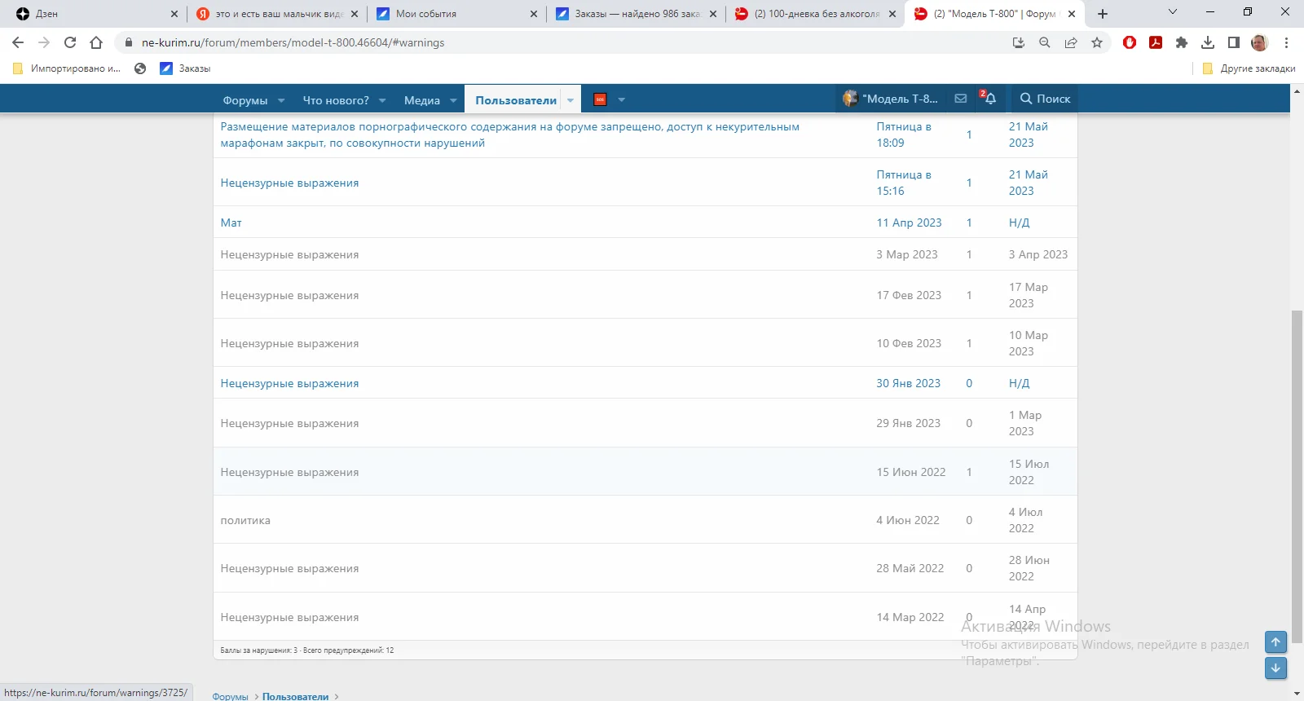Screen dimensions: 1304x701
Task: Open the warning about порнографического содержания
Action: 510,134
